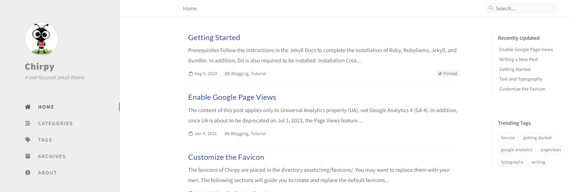
Task: Open Writing a New Post in Recently Updated
Action: point(518,60)
